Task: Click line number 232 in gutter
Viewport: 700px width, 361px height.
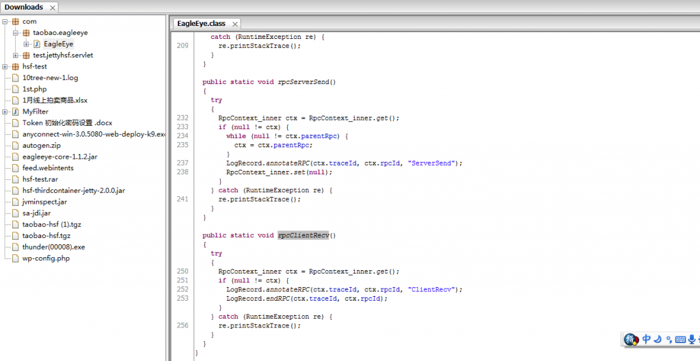Action: (x=183, y=118)
